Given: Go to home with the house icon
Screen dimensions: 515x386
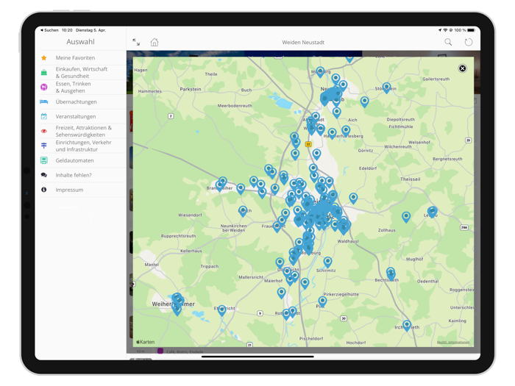Looking at the screenshot, I should [154, 42].
